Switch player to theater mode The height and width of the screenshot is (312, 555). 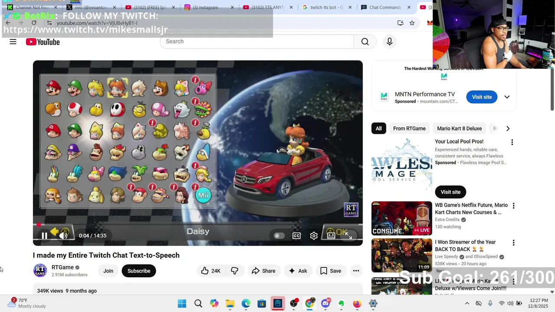click(331, 236)
